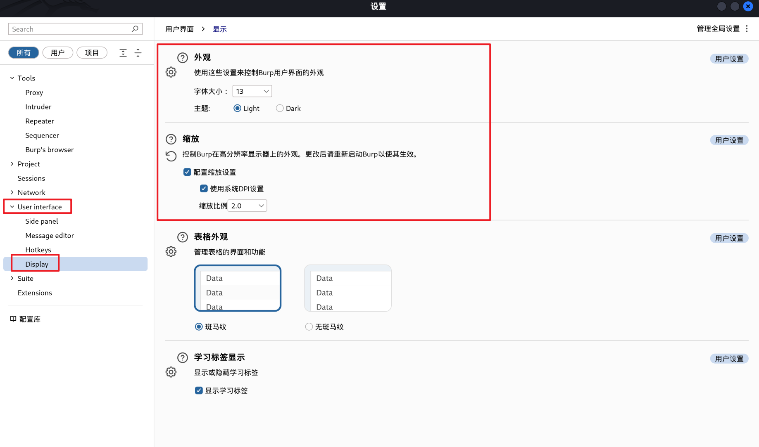Image resolution: width=759 pixels, height=447 pixels.
Task: Open gear options for 学习标签显示 section
Action: pyautogui.click(x=171, y=372)
